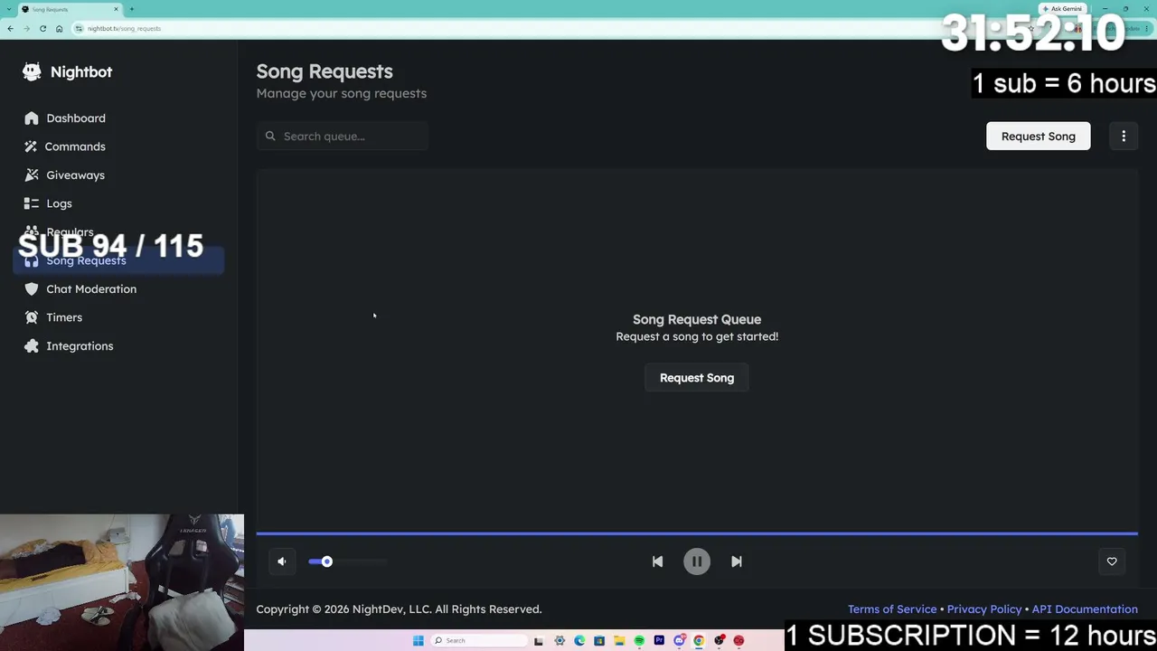
Task: Click the Chat Moderation shield icon
Action: [x=32, y=289]
